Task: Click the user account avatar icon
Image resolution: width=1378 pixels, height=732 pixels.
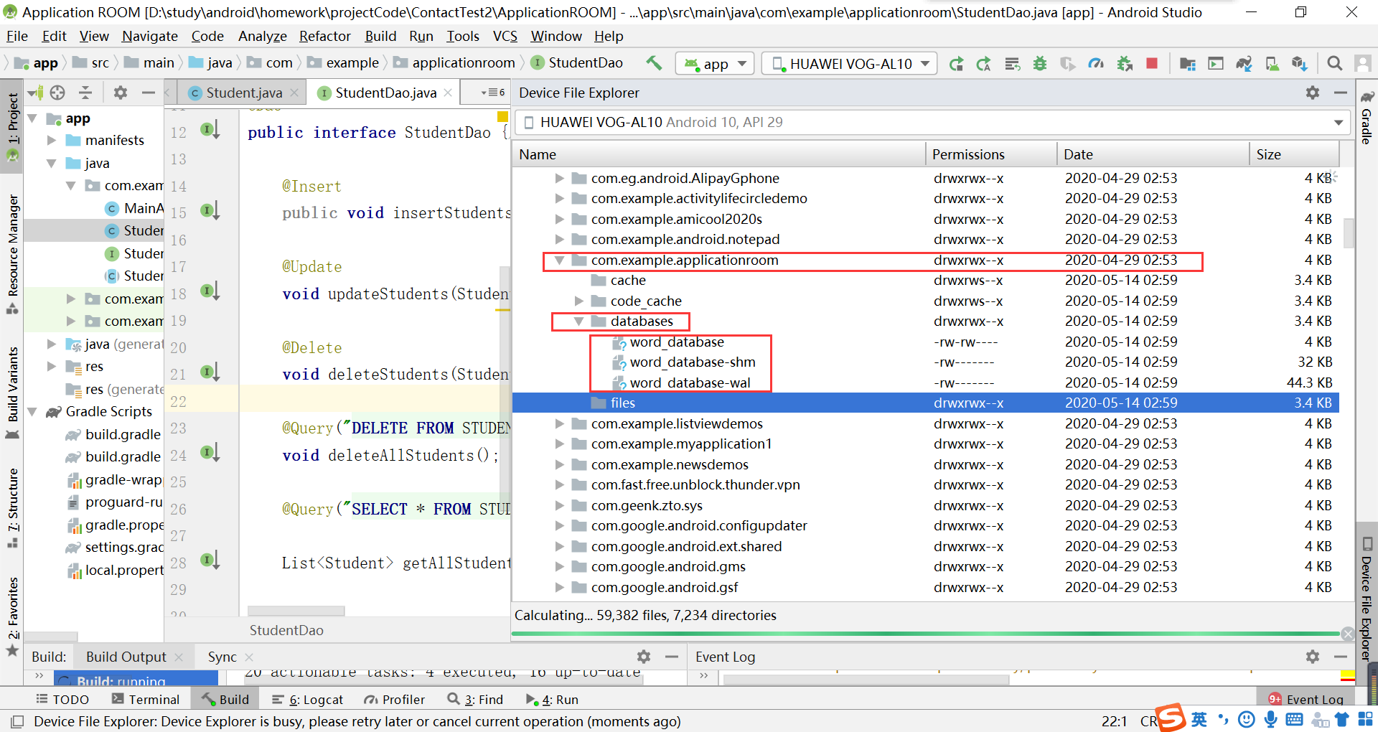Action: click(1363, 64)
